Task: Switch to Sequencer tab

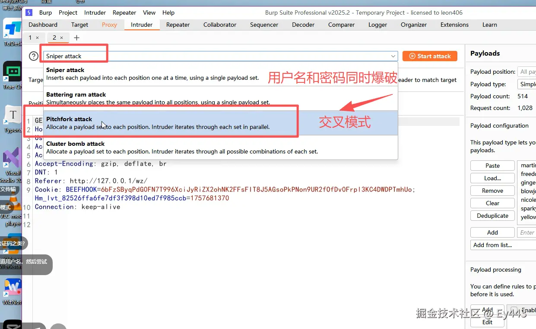Action: 264,25
